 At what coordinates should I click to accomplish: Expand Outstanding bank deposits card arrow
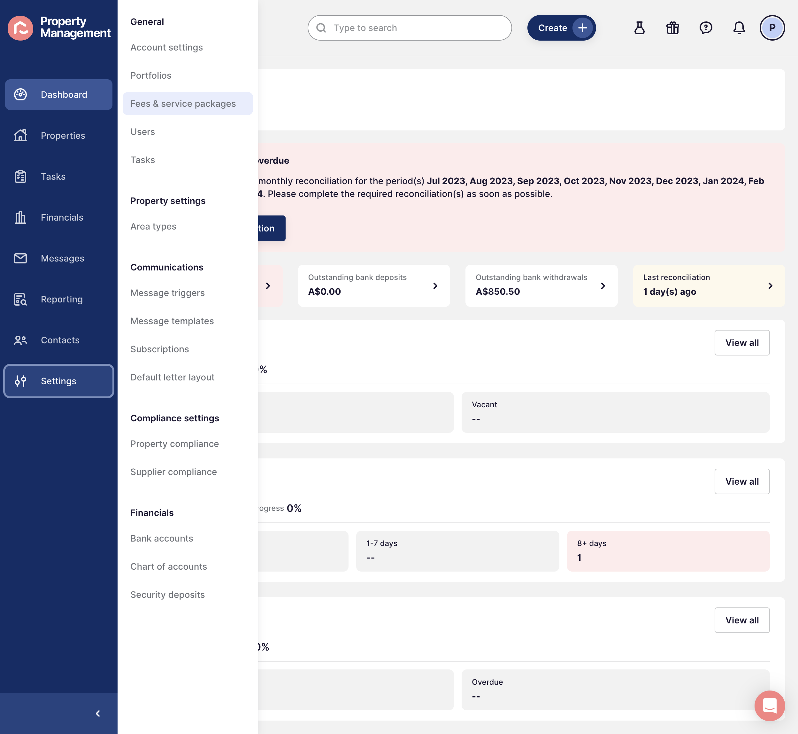435,285
